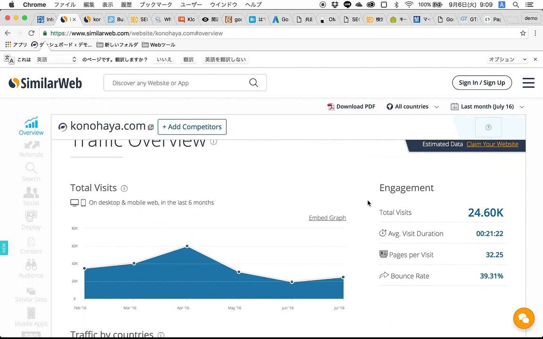Open the macOS Spotlight search icon
This screenshot has width=543, height=339.
[516, 5]
